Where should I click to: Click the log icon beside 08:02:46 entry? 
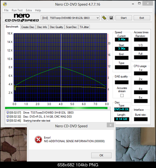coord(8,120)
